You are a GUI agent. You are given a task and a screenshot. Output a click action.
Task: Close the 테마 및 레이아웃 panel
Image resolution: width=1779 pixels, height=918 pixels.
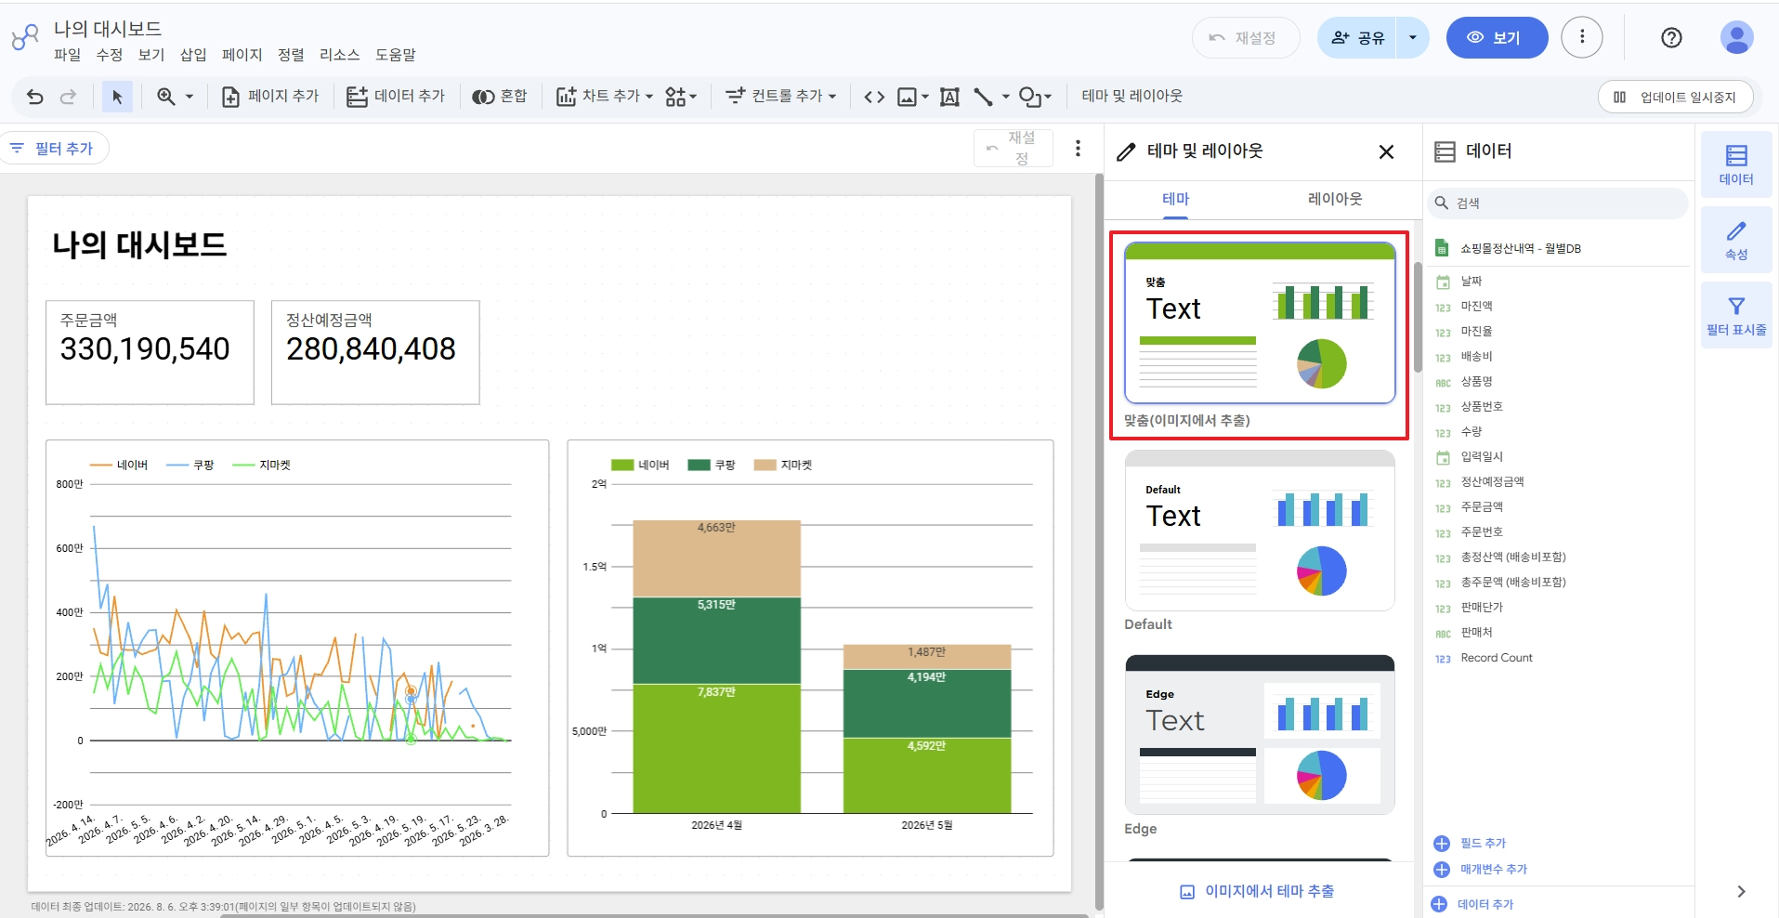[x=1386, y=151]
